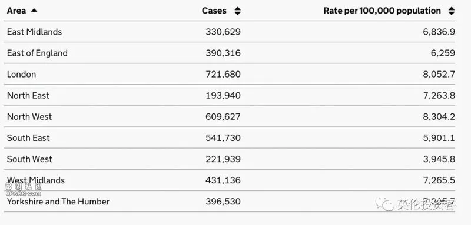Click West Midlands area name
The width and height of the screenshot is (471, 225).
click(36, 180)
